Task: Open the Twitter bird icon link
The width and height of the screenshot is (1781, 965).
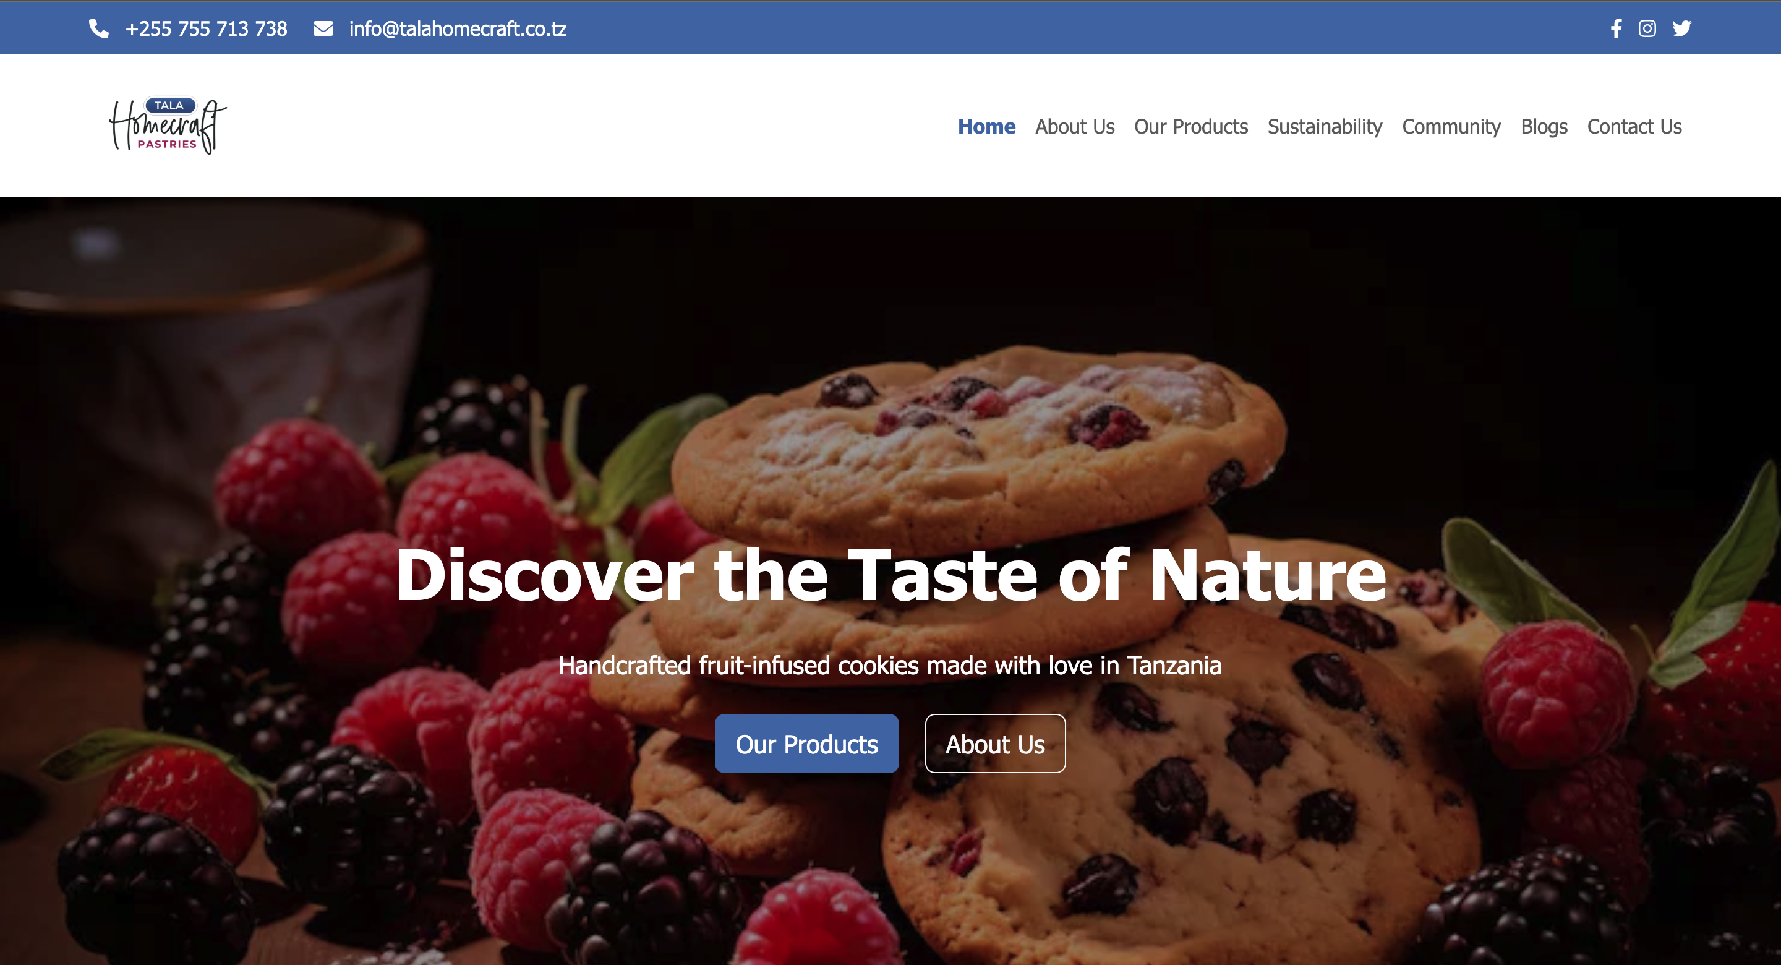Action: coord(1681,28)
